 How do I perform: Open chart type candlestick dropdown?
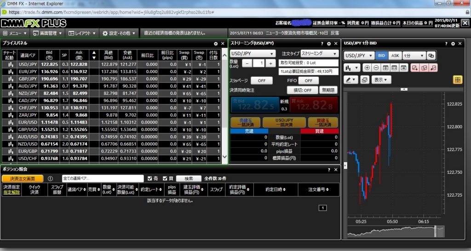click(x=352, y=68)
